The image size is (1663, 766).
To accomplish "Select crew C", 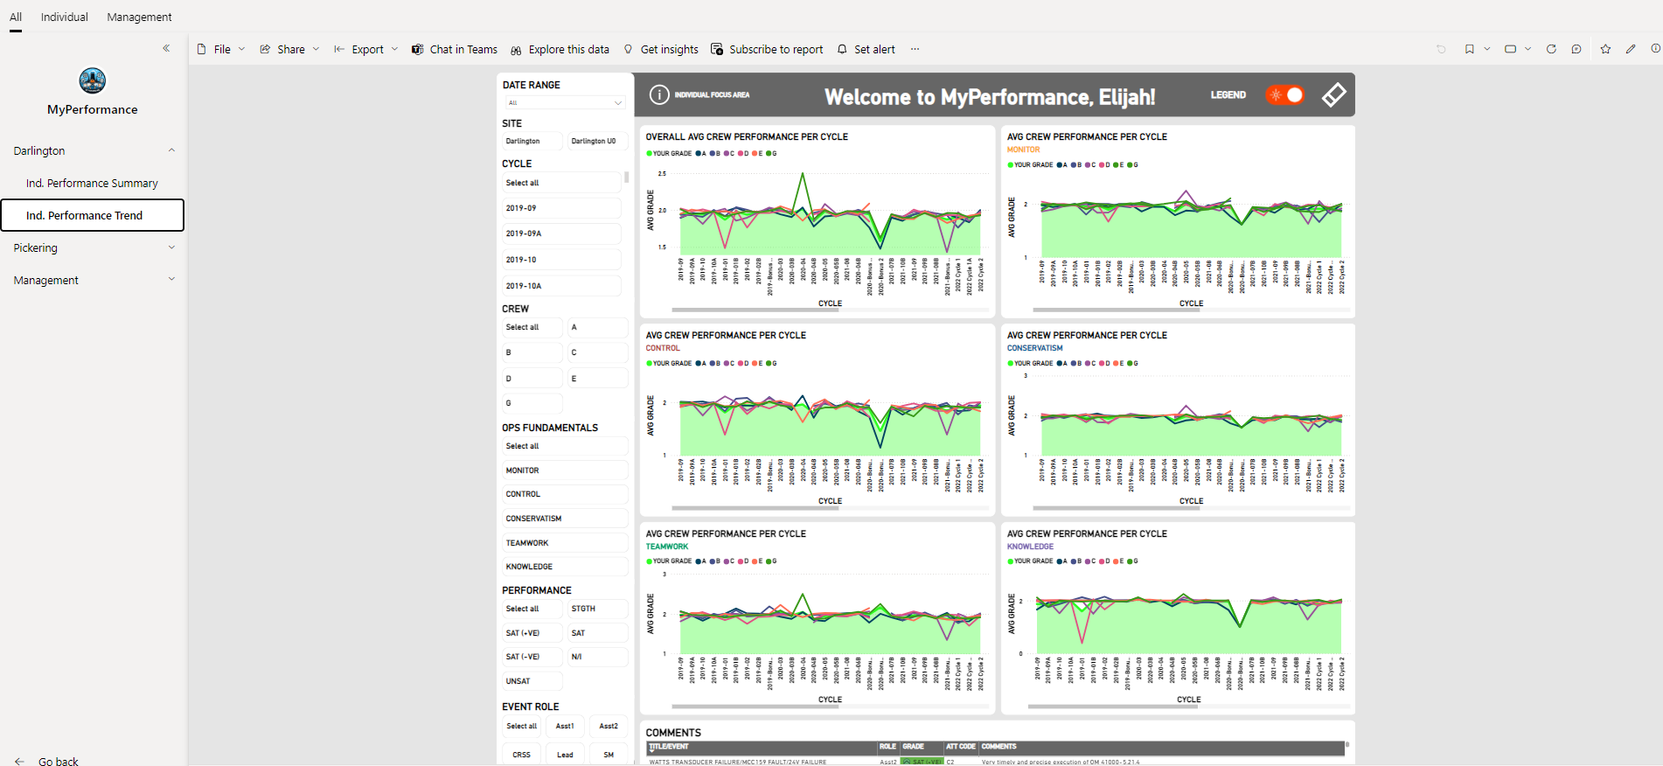I will tap(597, 352).
